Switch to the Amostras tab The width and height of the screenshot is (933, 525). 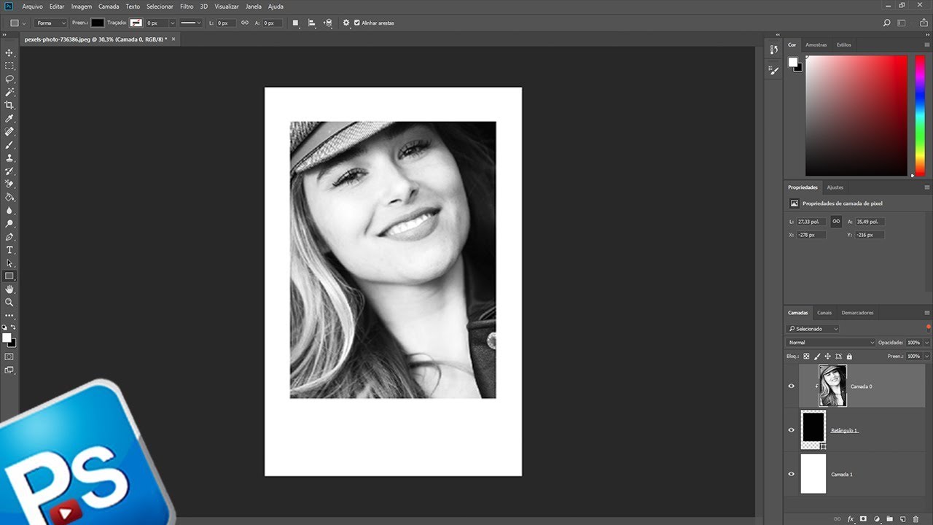click(816, 44)
